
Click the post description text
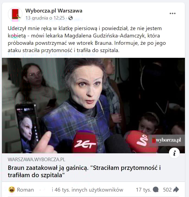pos(87,39)
